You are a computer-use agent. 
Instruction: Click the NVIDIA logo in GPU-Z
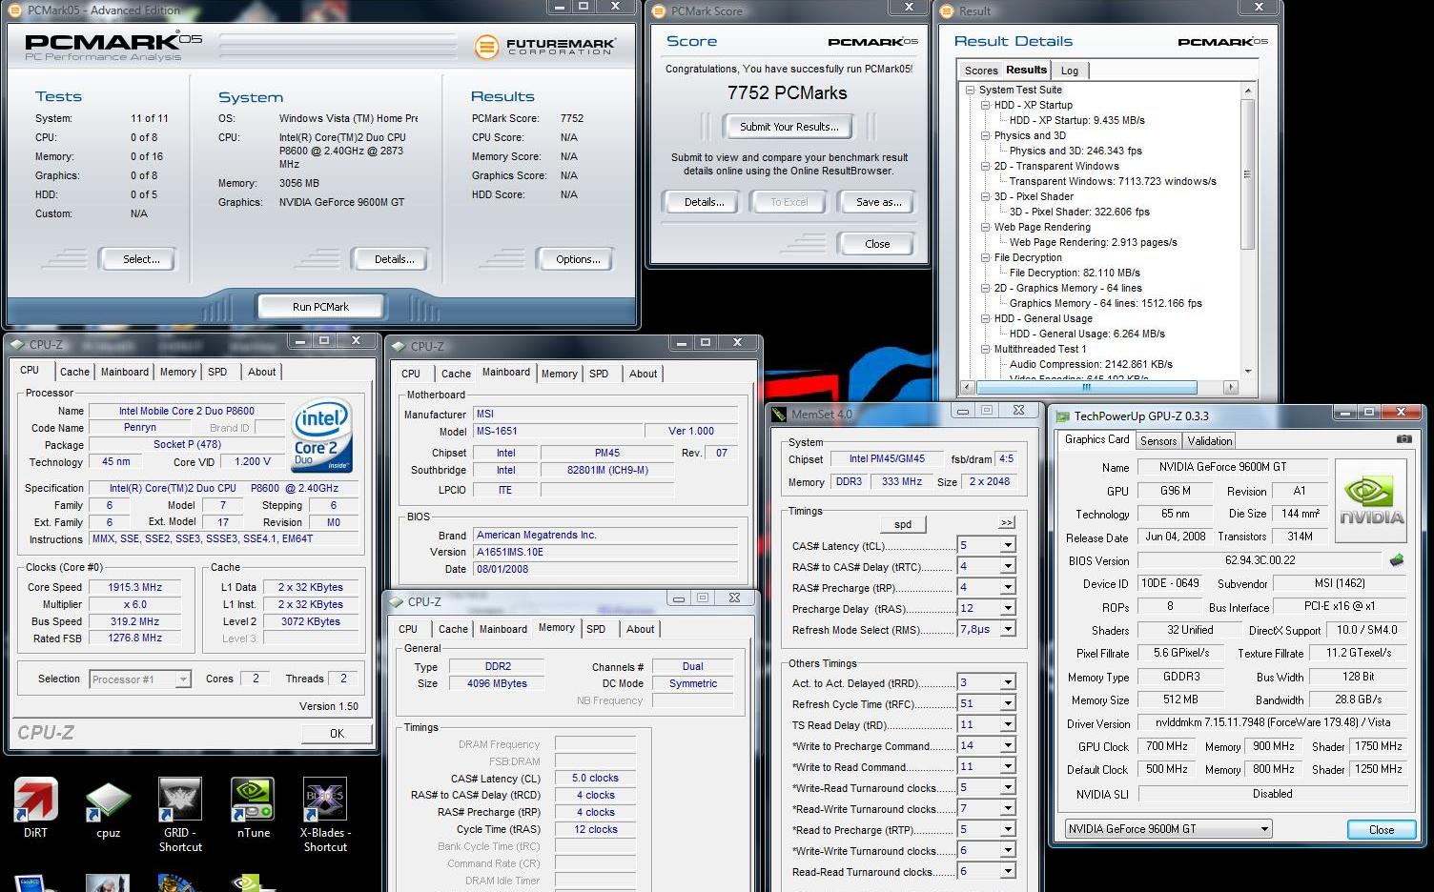(x=1370, y=500)
